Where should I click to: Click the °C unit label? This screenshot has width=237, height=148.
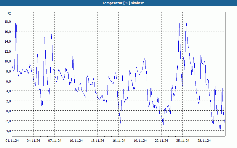[9, 14]
